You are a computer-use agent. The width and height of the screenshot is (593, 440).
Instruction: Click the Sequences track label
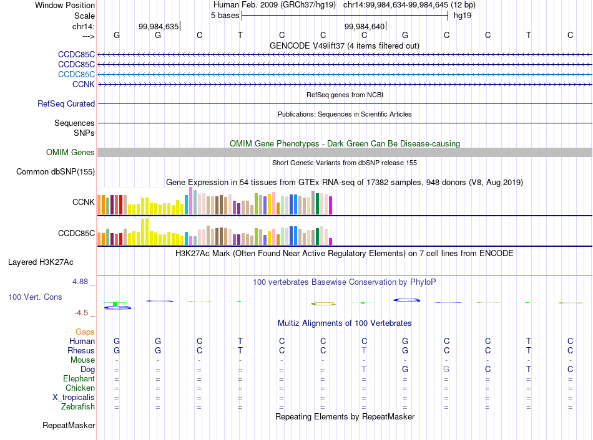point(74,123)
